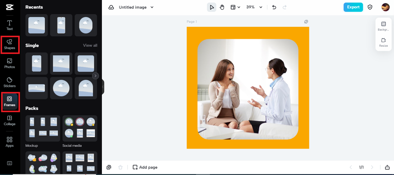Collapse the side panel handle
Image resolution: width=394 pixels, height=175 pixels.
pos(103,87)
